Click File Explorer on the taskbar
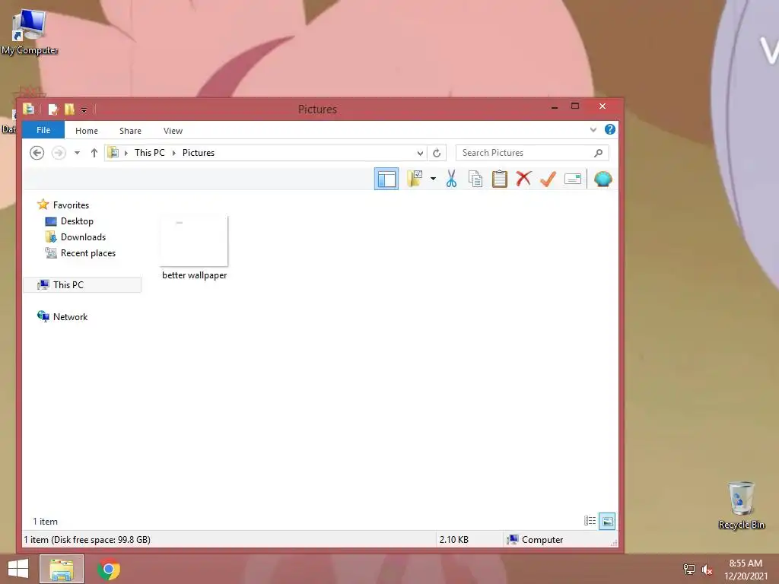Viewport: 779px width, 584px height. (62, 569)
